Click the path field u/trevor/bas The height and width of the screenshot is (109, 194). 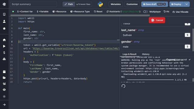pos(83,4)
